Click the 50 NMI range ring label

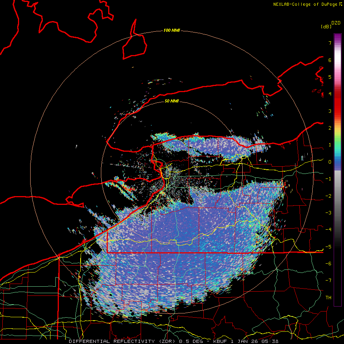coord(172,101)
